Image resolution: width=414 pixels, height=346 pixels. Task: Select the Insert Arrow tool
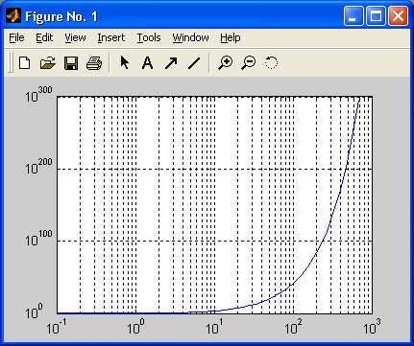[x=171, y=63]
